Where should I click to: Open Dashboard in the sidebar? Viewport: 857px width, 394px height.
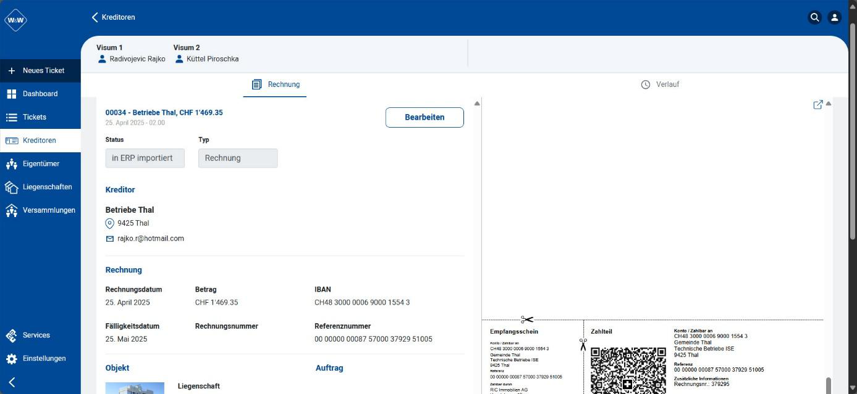(40, 94)
